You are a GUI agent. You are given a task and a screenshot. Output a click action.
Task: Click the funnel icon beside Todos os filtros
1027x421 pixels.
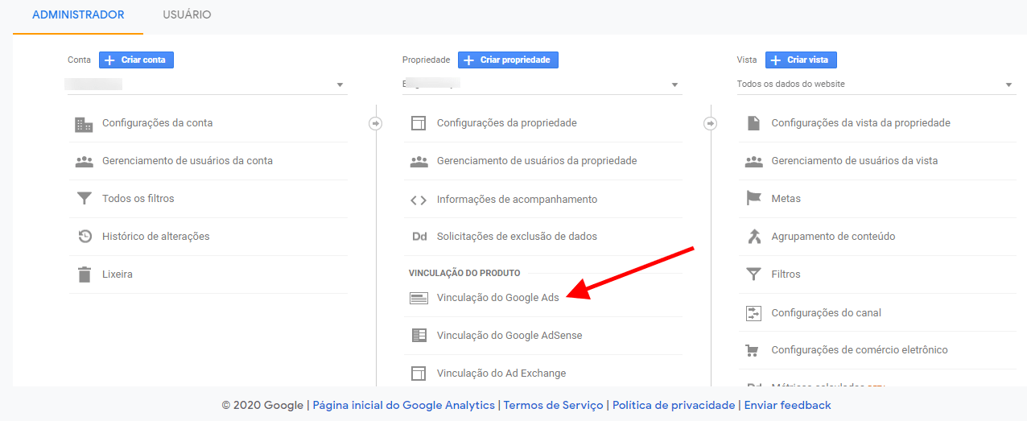pos(84,199)
